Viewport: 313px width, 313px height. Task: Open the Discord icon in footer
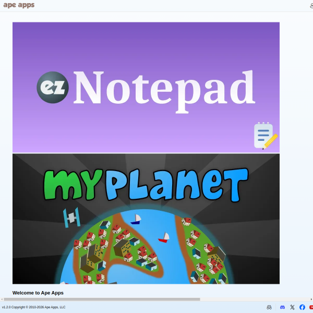click(x=282, y=307)
